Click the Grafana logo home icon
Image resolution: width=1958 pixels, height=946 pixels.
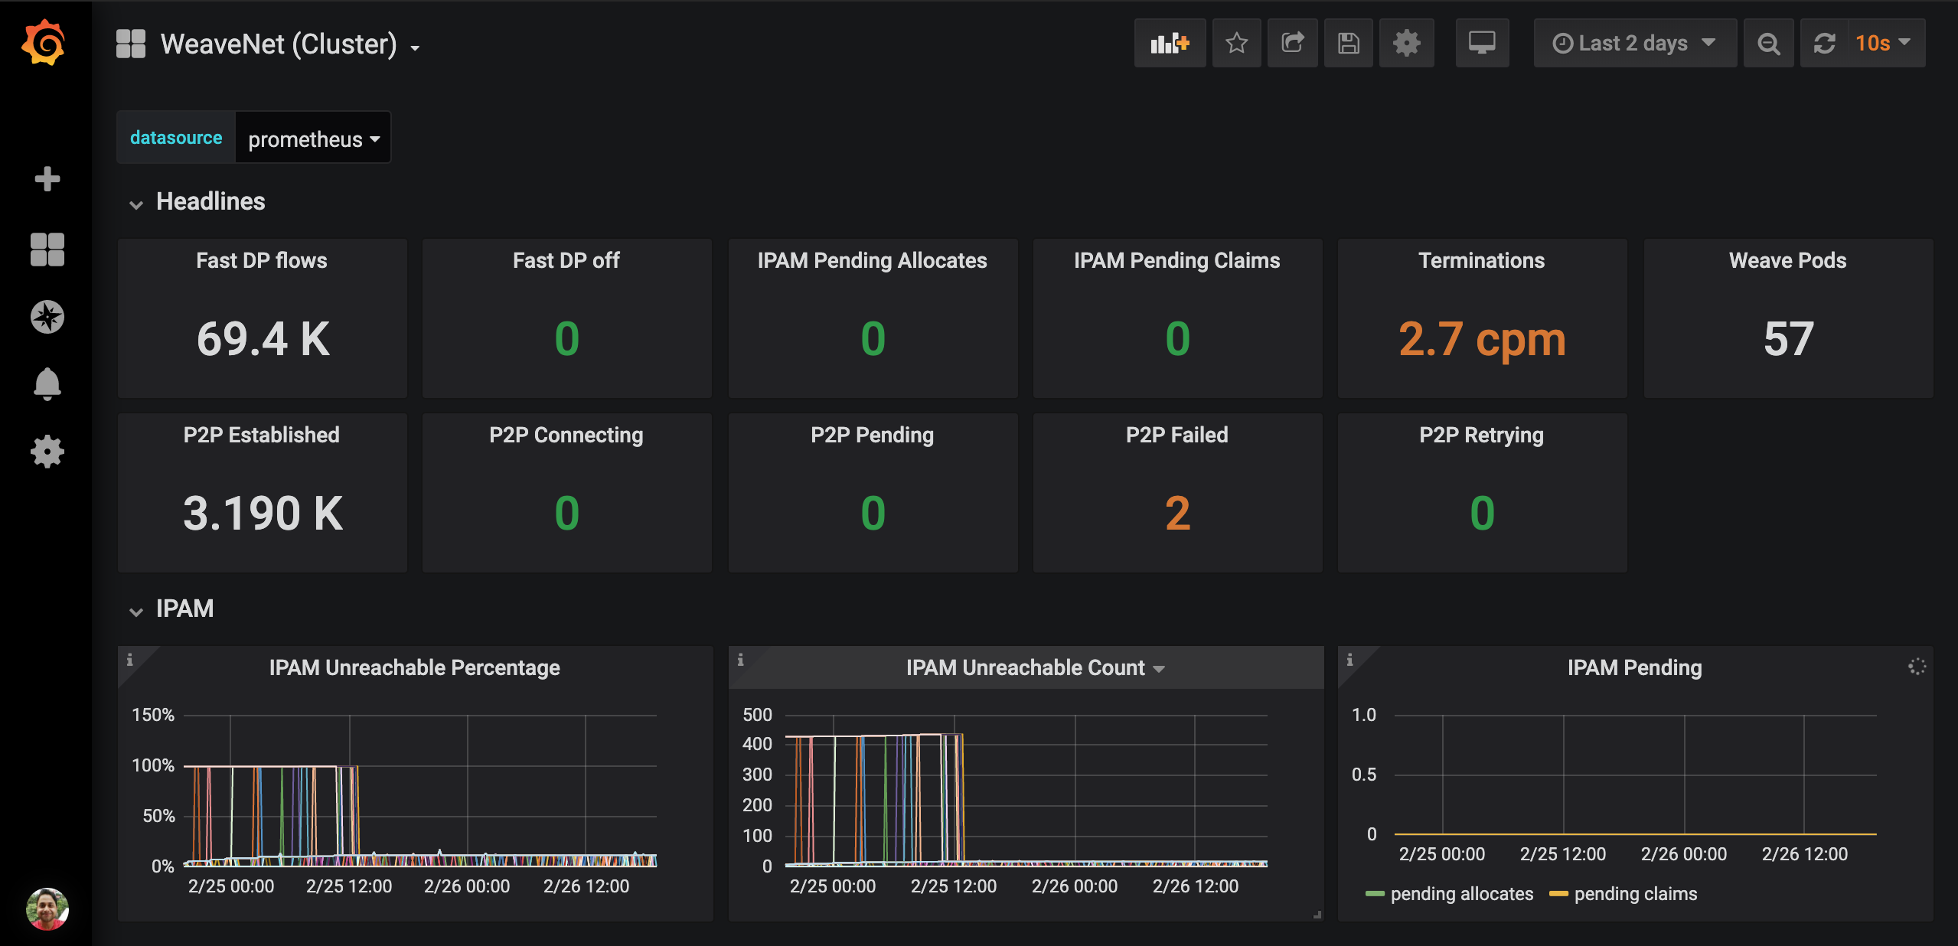[x=44, y=43]
